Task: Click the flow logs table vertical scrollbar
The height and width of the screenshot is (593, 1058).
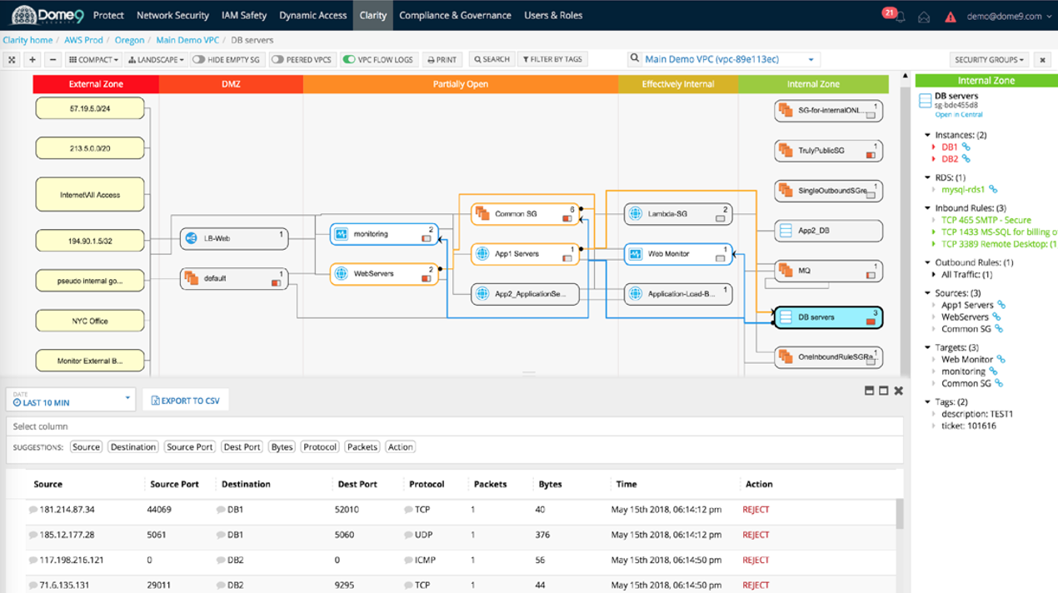Action: coord(900,514)
